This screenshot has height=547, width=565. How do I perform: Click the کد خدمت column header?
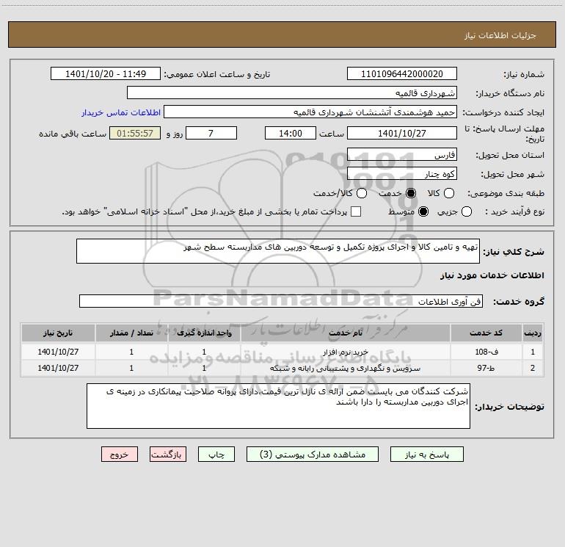coord(486,333)
